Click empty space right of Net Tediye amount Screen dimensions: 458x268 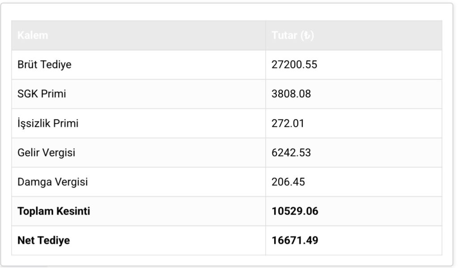click(x=380, y=241)
